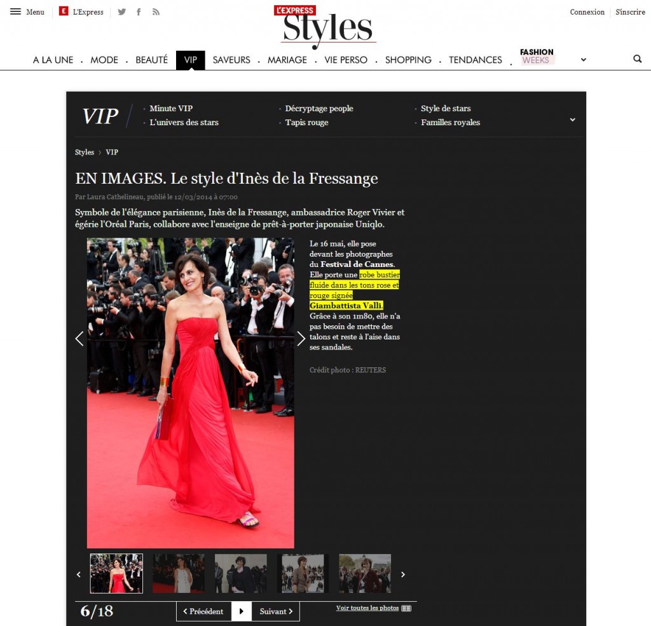Open the RSS feed icon

pos(156,11)
